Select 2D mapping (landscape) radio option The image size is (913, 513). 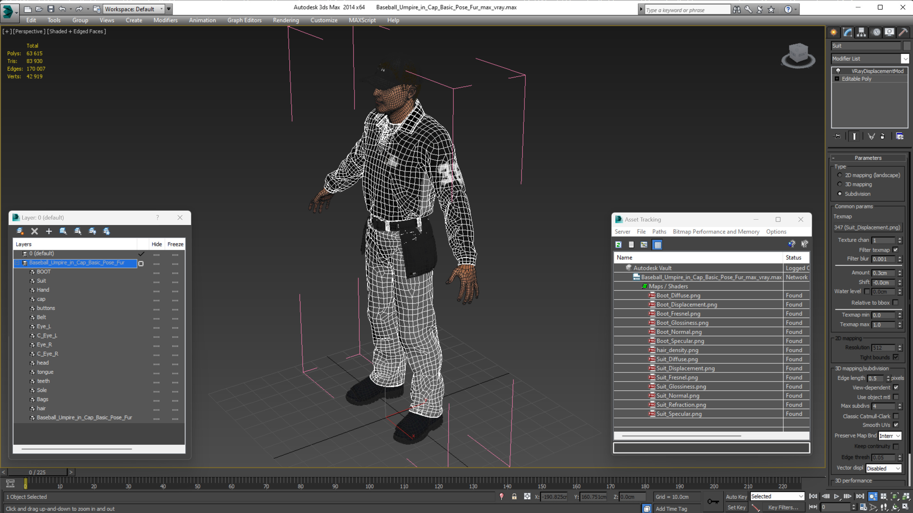tap(840, 175)
